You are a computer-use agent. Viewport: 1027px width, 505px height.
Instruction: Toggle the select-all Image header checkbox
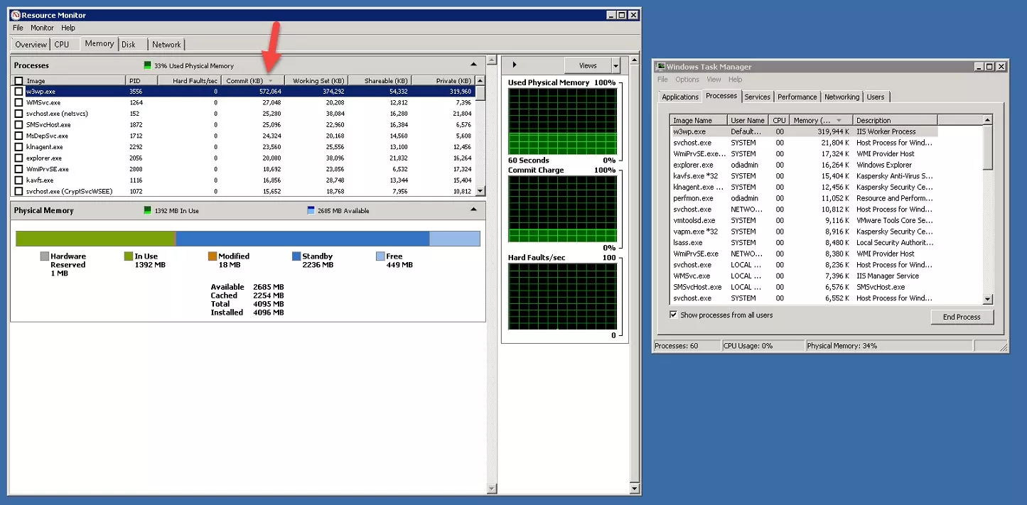[19, 81]
